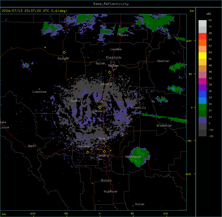Select the red color swatch for 65 dBZ
The height and width of the screenshot is (217, 222).
[202, 36]
